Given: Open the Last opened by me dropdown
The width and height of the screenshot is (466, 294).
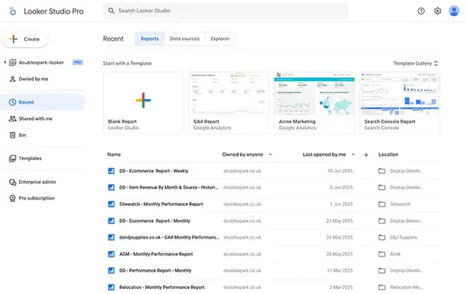Looking at the screenshot, I should click(x=328, y=154).
